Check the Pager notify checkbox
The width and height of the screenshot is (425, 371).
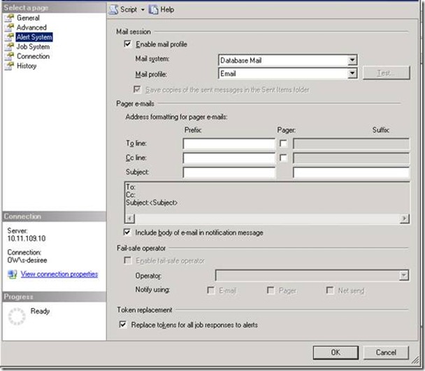point(271,290)
